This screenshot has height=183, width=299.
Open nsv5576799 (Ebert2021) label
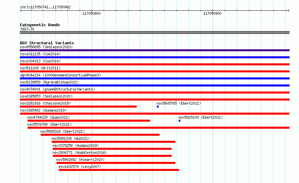[49, 124]
